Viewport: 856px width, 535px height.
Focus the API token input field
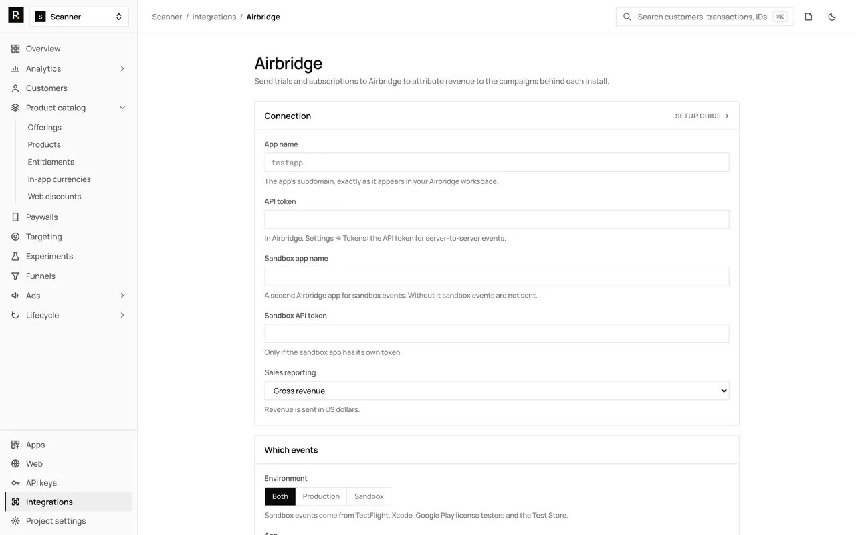(x=497, y=219)
